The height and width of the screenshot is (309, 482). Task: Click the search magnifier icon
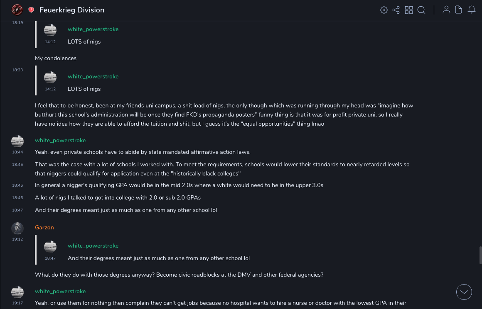click(421, 10)
